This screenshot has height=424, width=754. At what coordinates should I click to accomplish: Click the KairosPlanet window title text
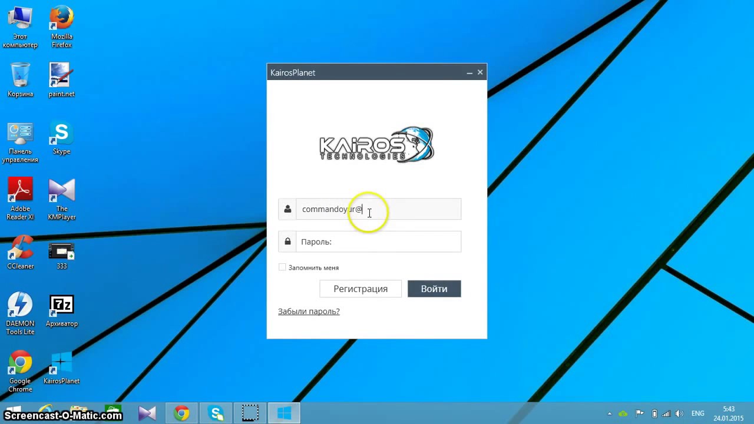coord(293,72)
